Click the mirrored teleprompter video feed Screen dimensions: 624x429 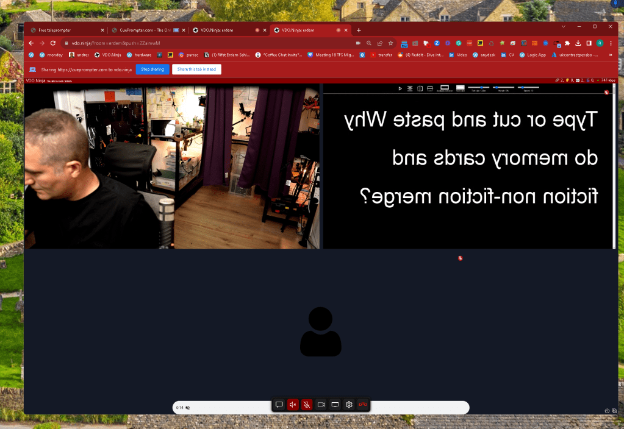pyautogui.click(x=468, y=166)
